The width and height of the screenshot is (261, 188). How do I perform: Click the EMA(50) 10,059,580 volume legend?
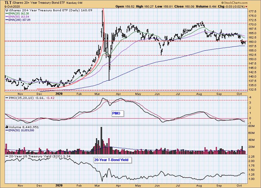(20, 130)
